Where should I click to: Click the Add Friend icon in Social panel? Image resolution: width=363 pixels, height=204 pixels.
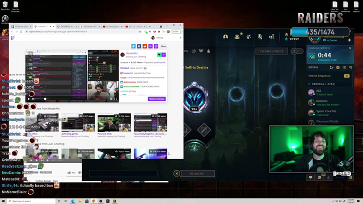[331, 67]
